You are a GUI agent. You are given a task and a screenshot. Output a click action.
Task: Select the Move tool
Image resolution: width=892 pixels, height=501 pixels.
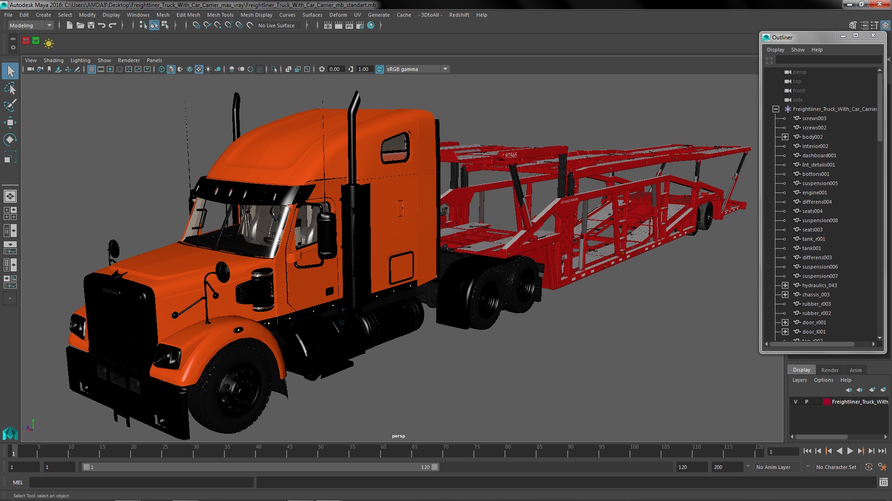tap(10, 122)
